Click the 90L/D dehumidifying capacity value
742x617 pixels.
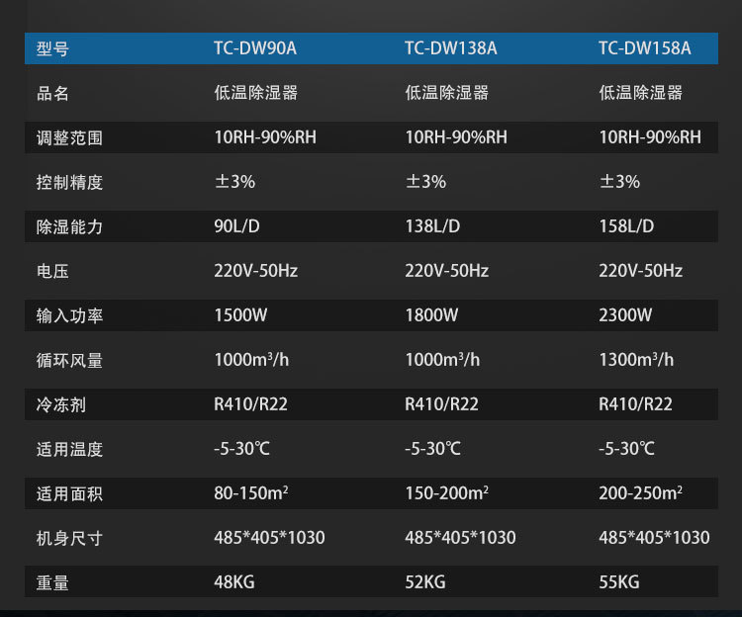(236, 226)
